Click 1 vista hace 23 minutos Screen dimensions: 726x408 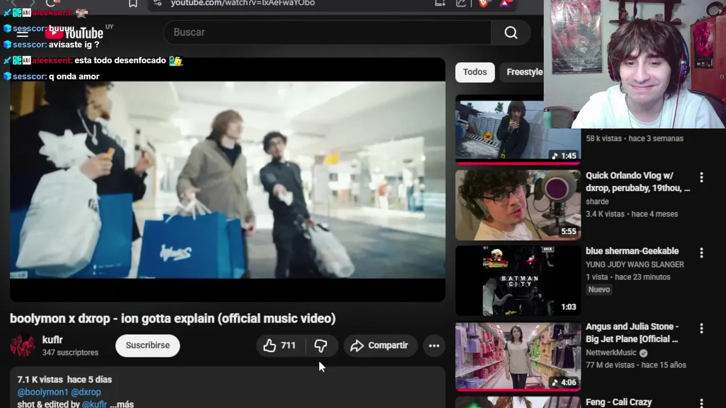[x=628, y=277]
